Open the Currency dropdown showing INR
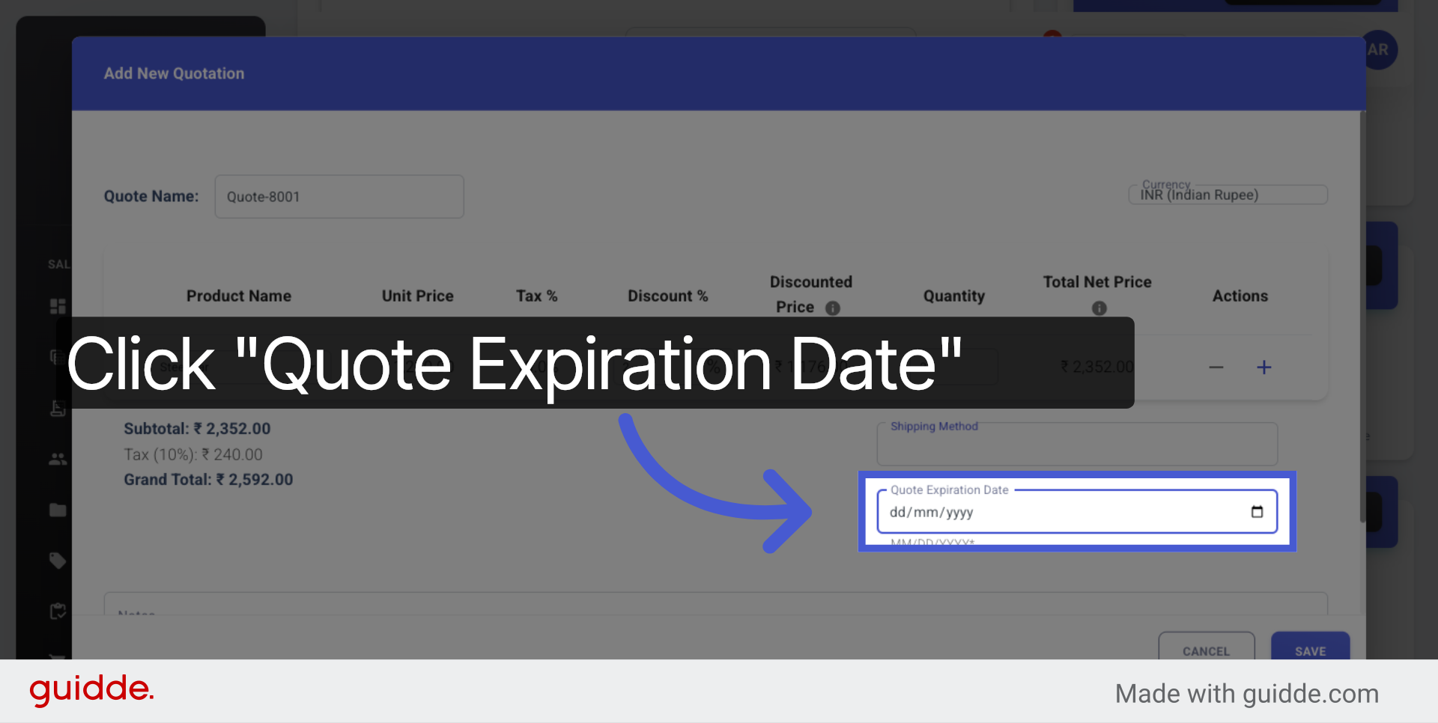Image resolution: width=1438 pixels, height=723 pixels. coord(1228,195)
